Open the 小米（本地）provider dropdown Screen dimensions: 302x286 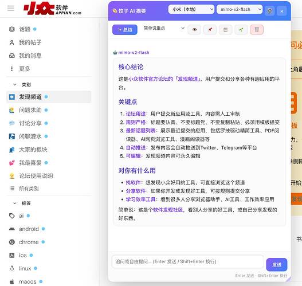(x=191, y=9)
